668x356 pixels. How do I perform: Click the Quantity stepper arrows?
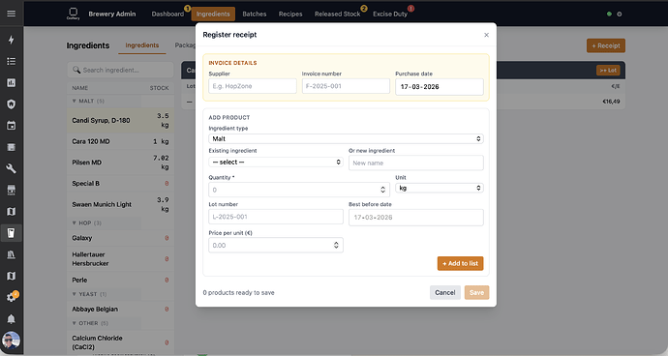pyautogui.click(x=382, y=190)
